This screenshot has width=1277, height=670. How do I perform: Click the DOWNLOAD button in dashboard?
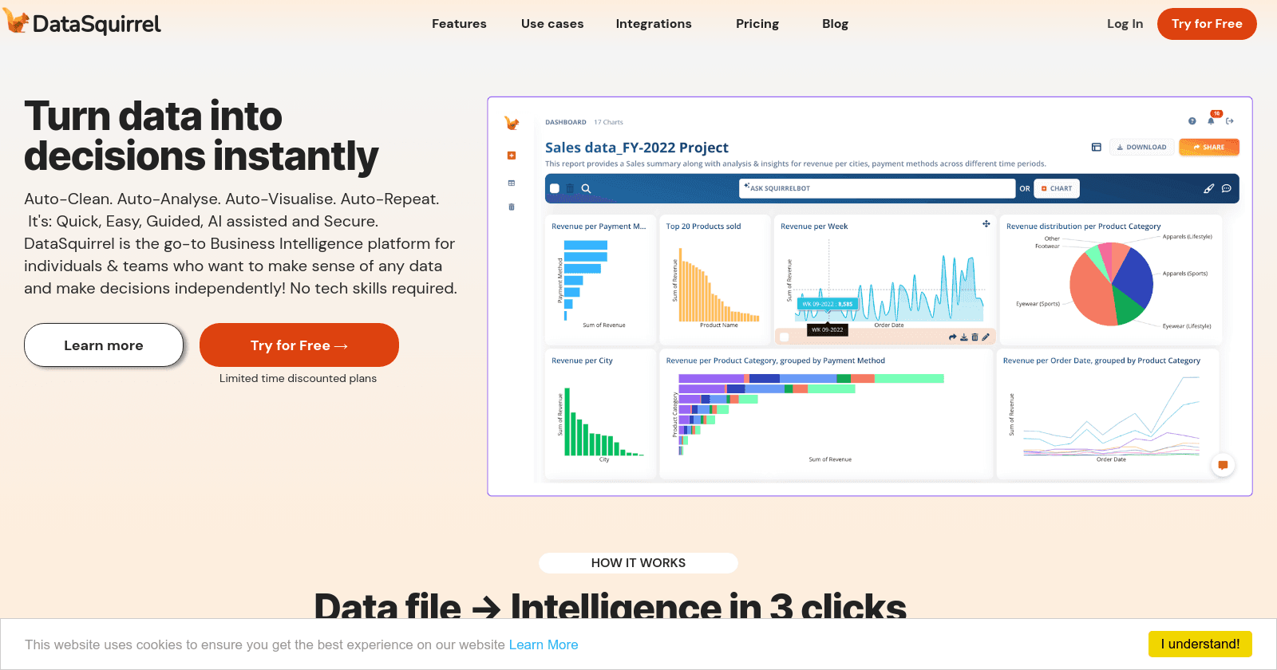click(1141, 148)
